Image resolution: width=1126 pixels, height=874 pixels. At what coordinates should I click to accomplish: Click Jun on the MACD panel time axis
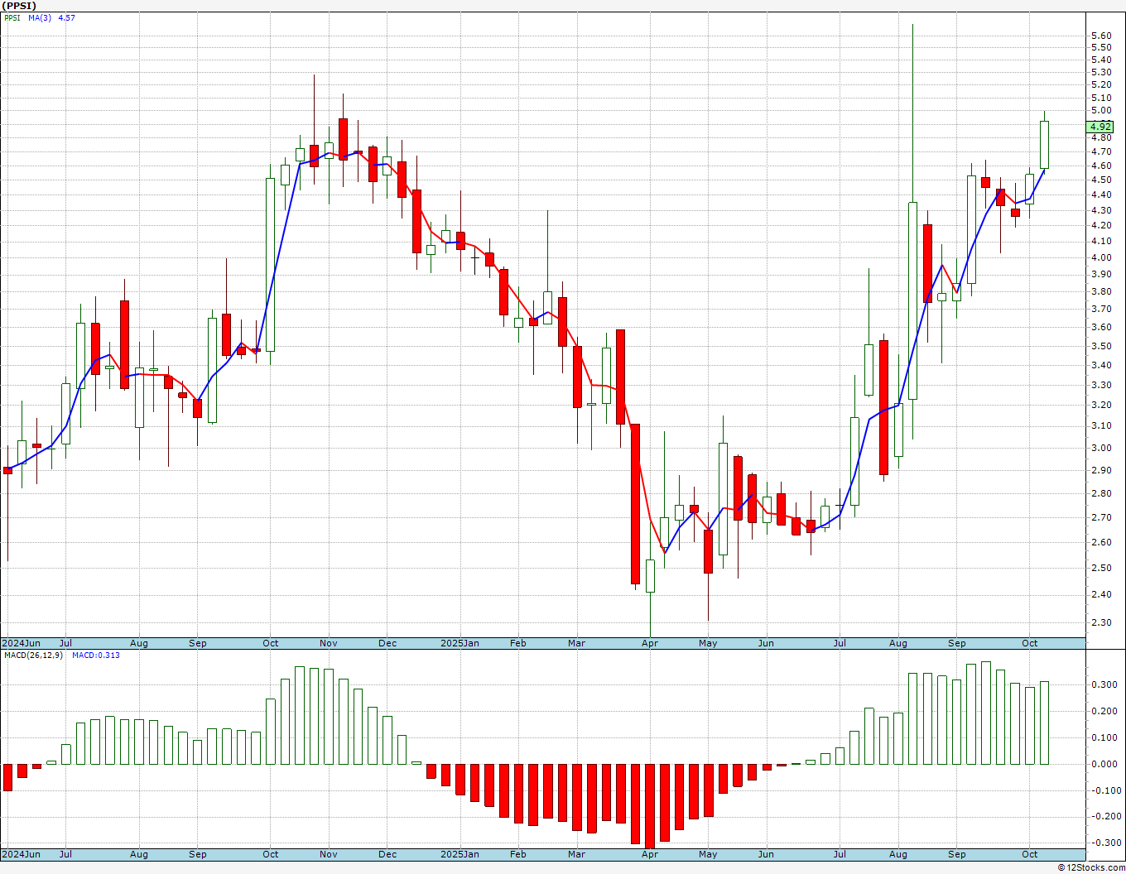click(x=766, y=854)
